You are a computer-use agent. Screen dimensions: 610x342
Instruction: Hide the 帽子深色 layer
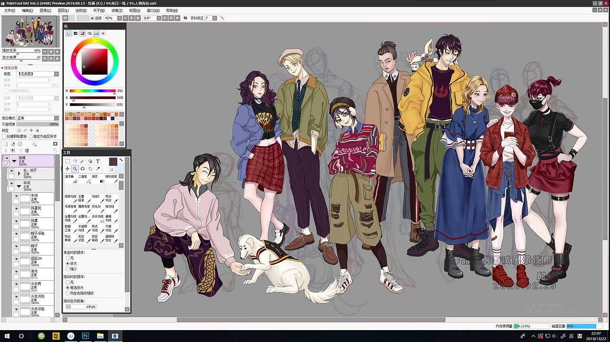pyautogui.click(x=16, y=234)
